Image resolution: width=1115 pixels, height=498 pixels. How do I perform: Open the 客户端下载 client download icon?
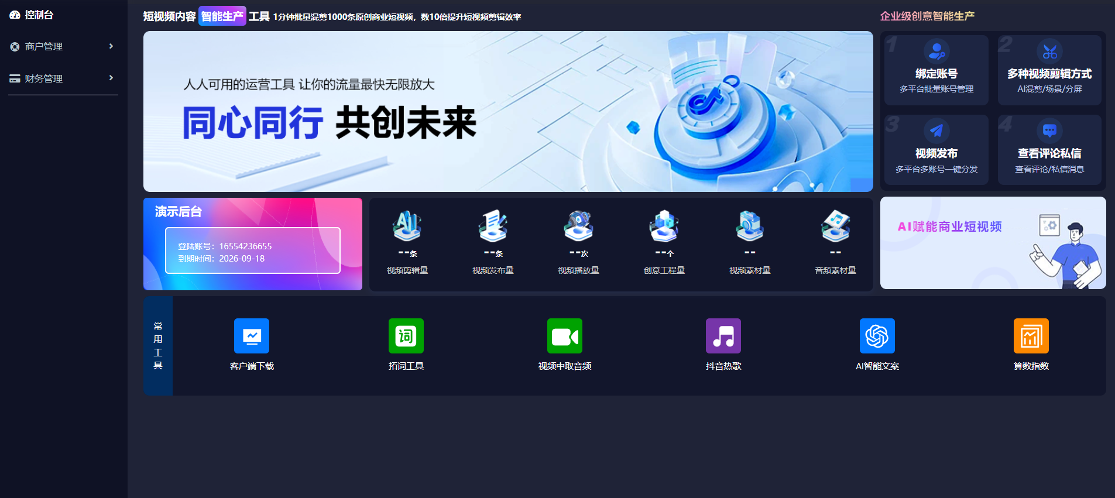coord(252,336)
